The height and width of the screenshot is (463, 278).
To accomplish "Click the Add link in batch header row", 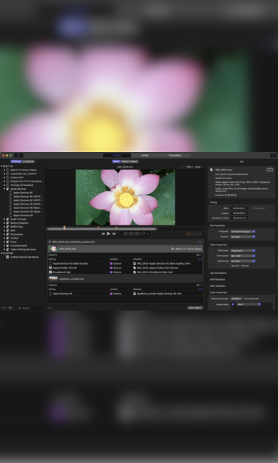I will tap(200, 242).
